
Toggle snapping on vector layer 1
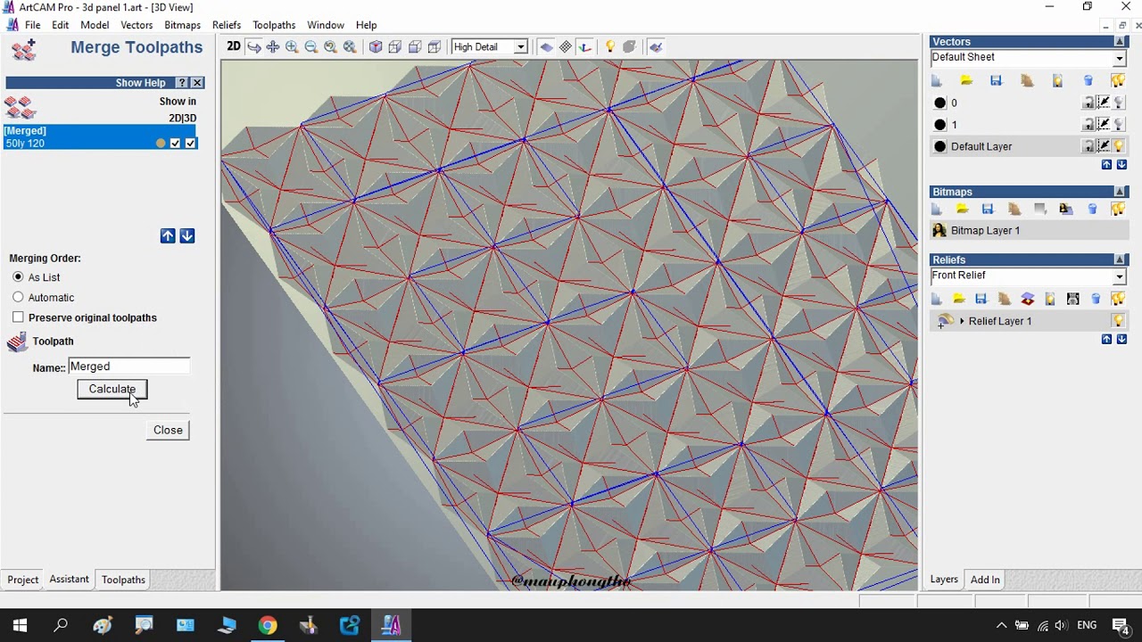[1104, 125]
